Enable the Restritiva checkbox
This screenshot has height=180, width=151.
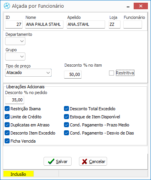pyautogui.click(x=111, y=73)
